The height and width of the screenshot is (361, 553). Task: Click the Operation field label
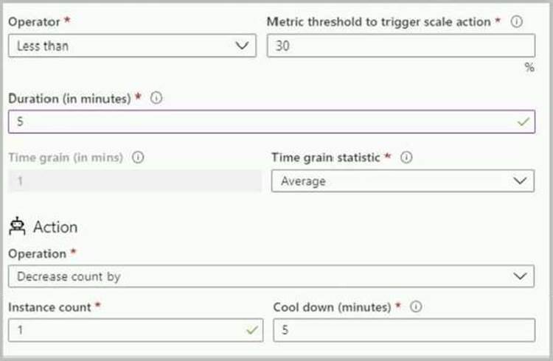pyautogui.click(x=37, y=253)
